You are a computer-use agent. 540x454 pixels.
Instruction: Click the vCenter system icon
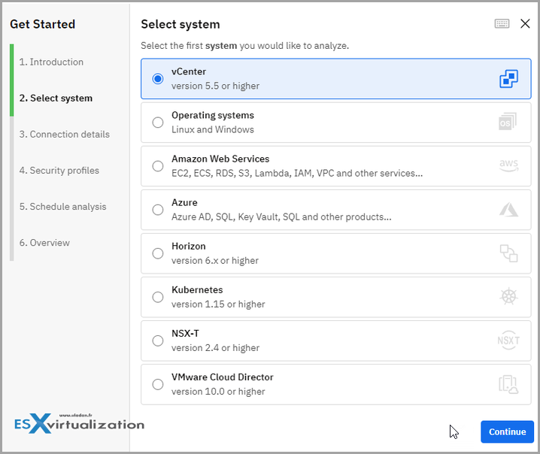tap(508, 79)
